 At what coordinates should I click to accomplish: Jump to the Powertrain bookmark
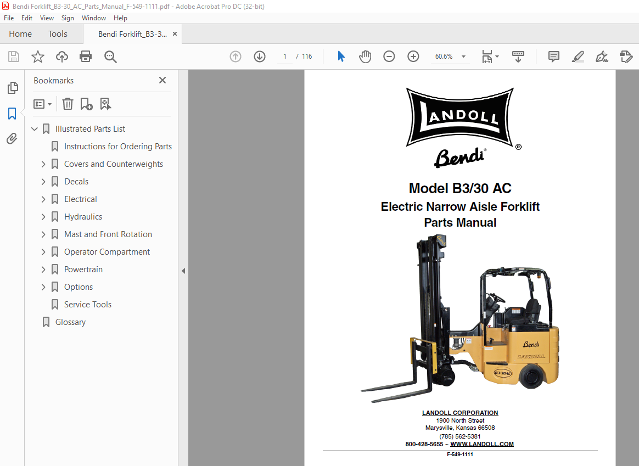83,270
